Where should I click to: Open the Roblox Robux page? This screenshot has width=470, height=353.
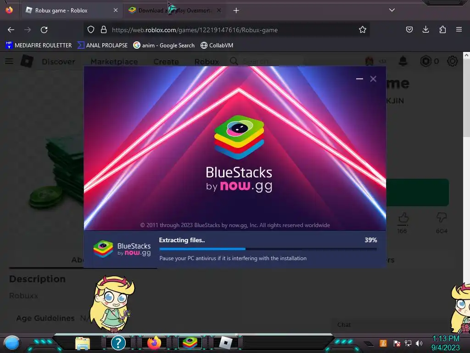(207, 62)
